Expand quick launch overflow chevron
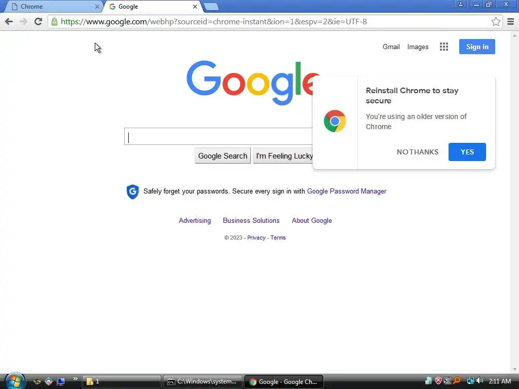Image resolution: width=519 pixels, height=389 pixels. tap(75, 379)
